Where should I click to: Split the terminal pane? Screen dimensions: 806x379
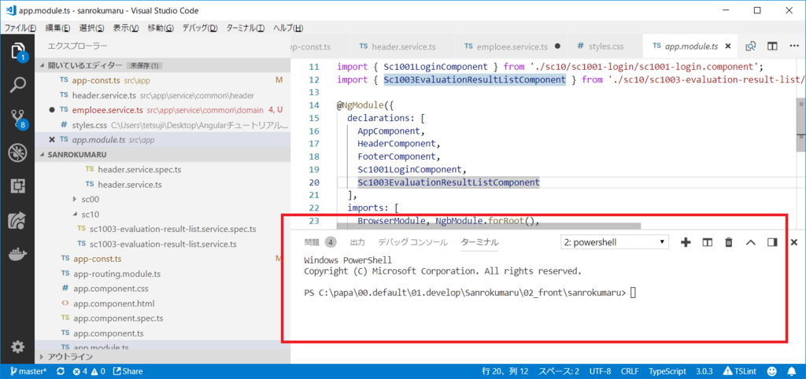[707, 242]
